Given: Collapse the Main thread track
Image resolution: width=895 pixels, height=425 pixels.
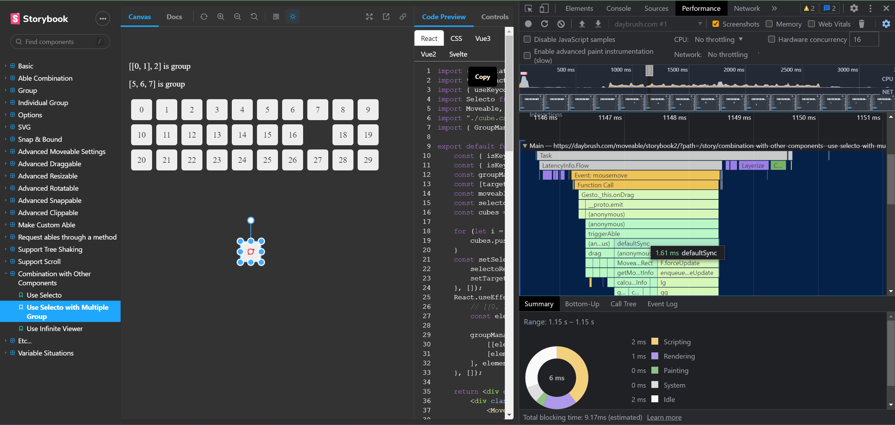Looking at the screenshot, I should coord(525,146).
